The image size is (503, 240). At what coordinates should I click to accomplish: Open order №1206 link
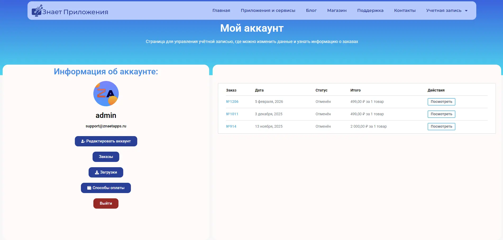(232, 102)
